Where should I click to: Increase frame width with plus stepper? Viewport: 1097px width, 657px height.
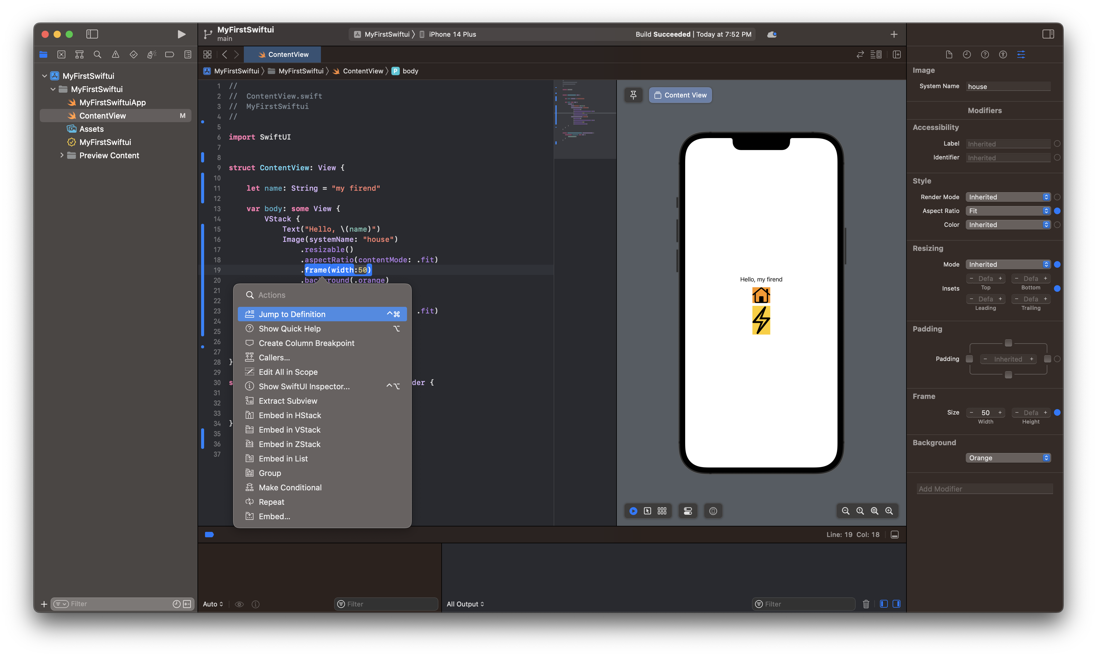tap(1000, 413)
